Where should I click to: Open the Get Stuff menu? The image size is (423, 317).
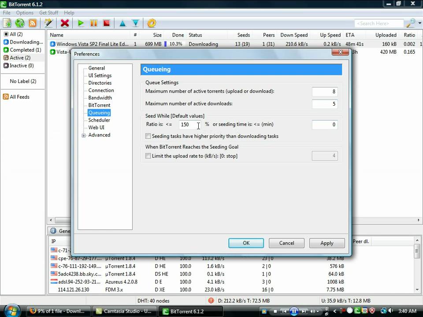point(48,13)
